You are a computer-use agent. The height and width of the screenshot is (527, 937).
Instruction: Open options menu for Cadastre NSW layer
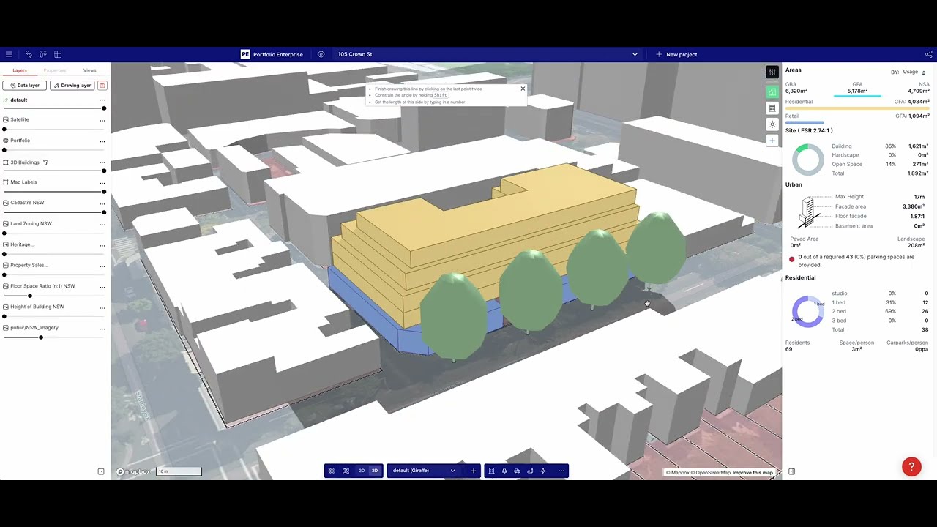102,203
